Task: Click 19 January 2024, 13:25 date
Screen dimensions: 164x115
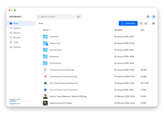Action: click(124, 90)
